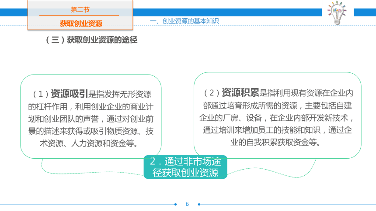This screenshot has width=376, height=211.
Task: Click the page number 6
Action: click(187, 204)
